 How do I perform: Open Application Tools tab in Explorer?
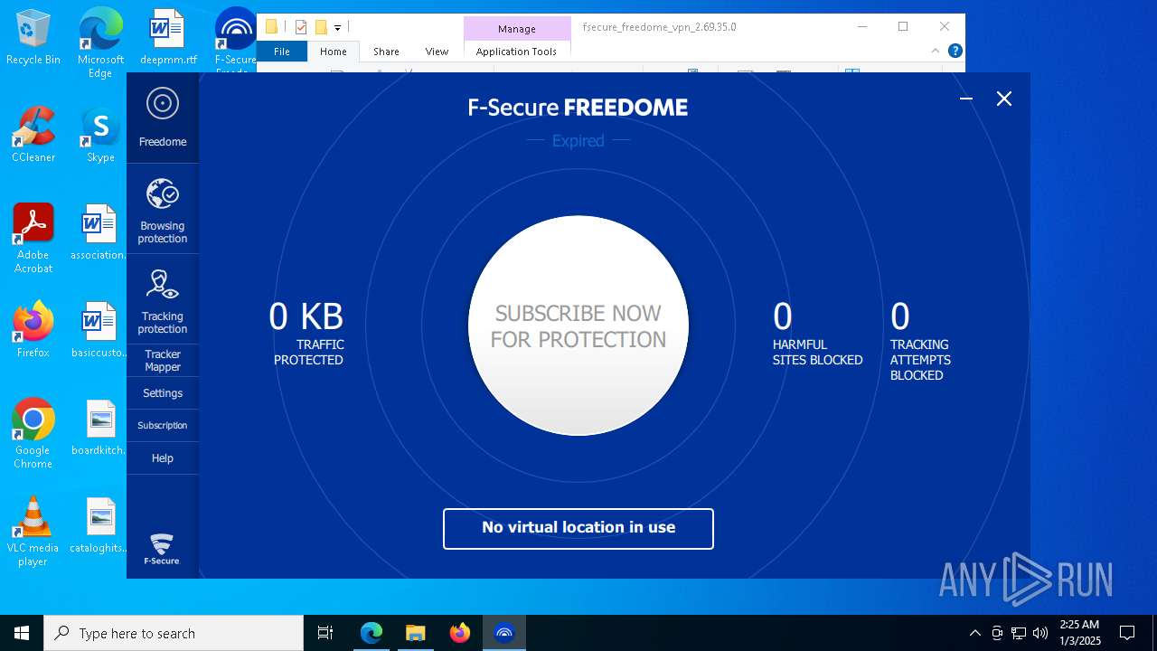[516, 52]
